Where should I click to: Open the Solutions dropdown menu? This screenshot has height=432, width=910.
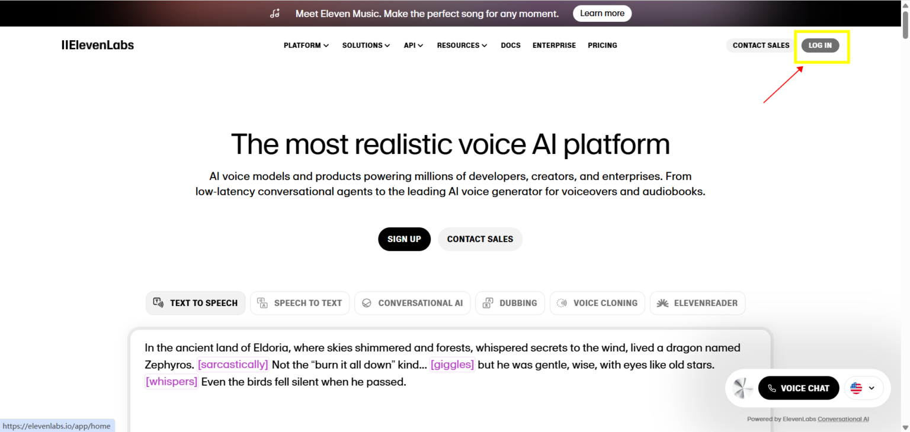[x=366, y=45]
